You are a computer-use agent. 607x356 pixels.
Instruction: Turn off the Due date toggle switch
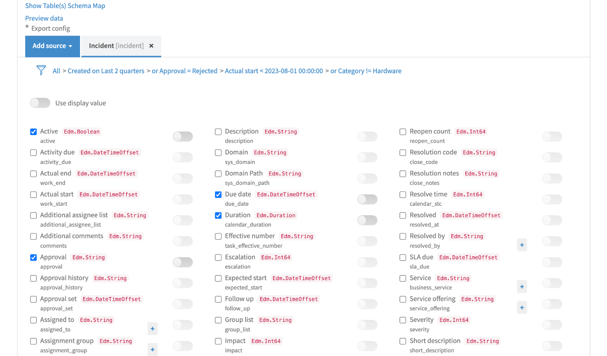coord(367,199)
